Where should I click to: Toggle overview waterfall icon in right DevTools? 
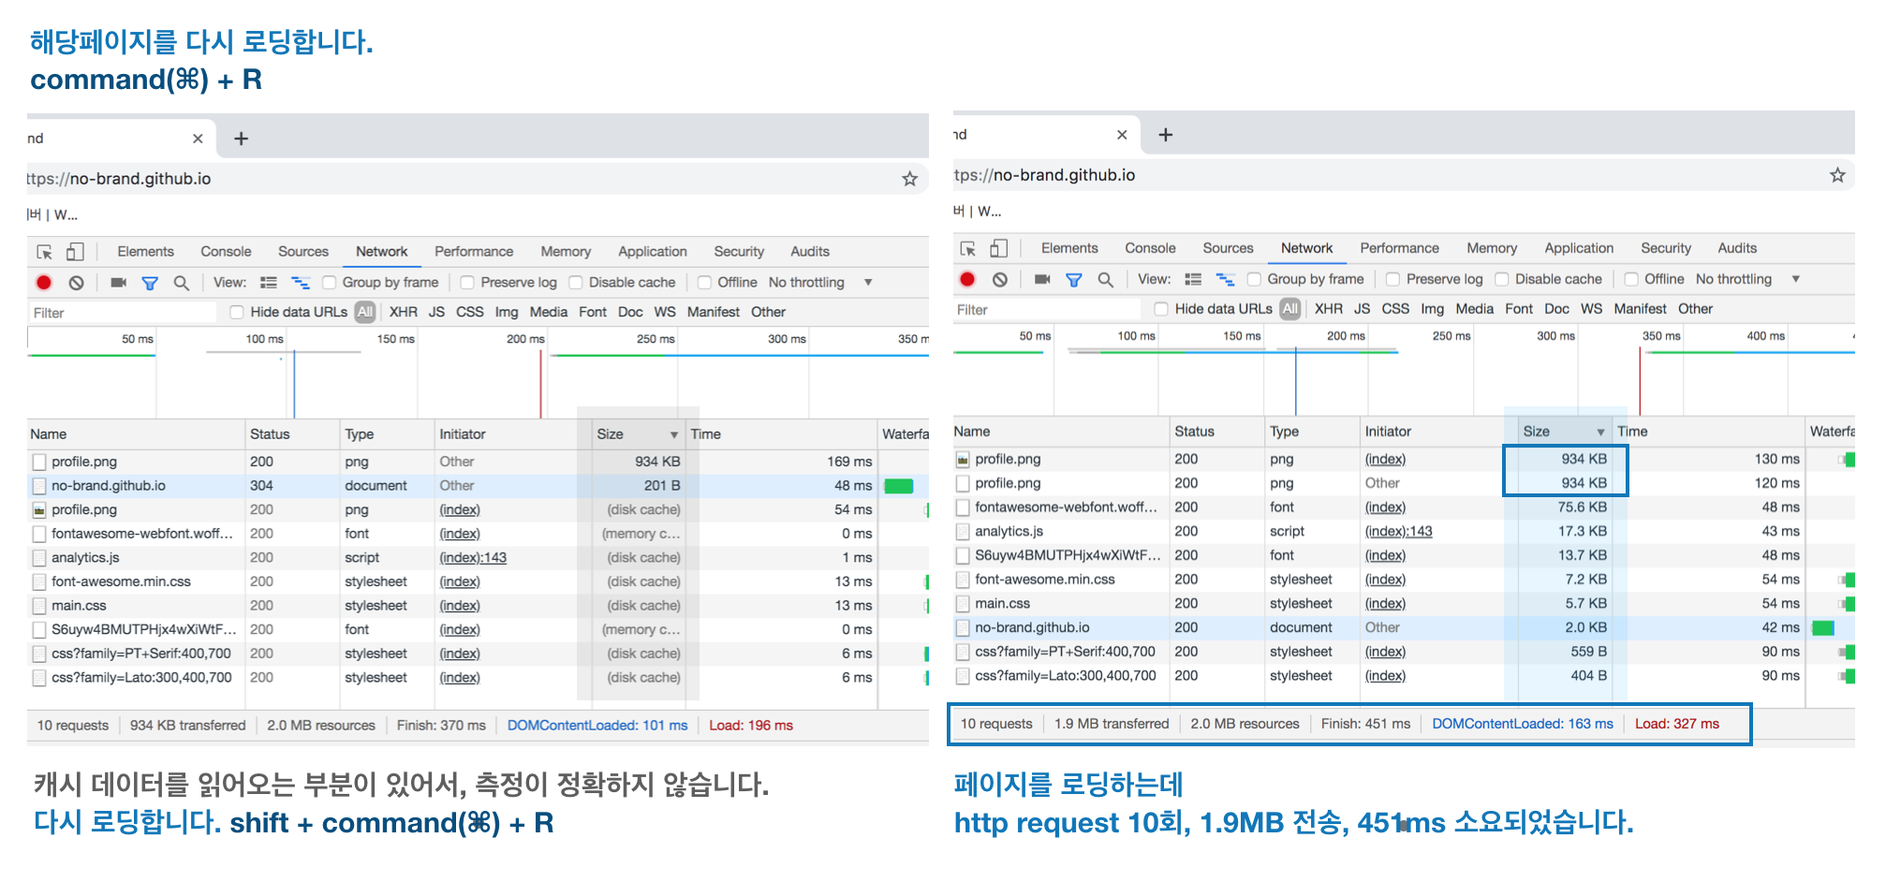pyautogui.click(x=1225, y=279)
